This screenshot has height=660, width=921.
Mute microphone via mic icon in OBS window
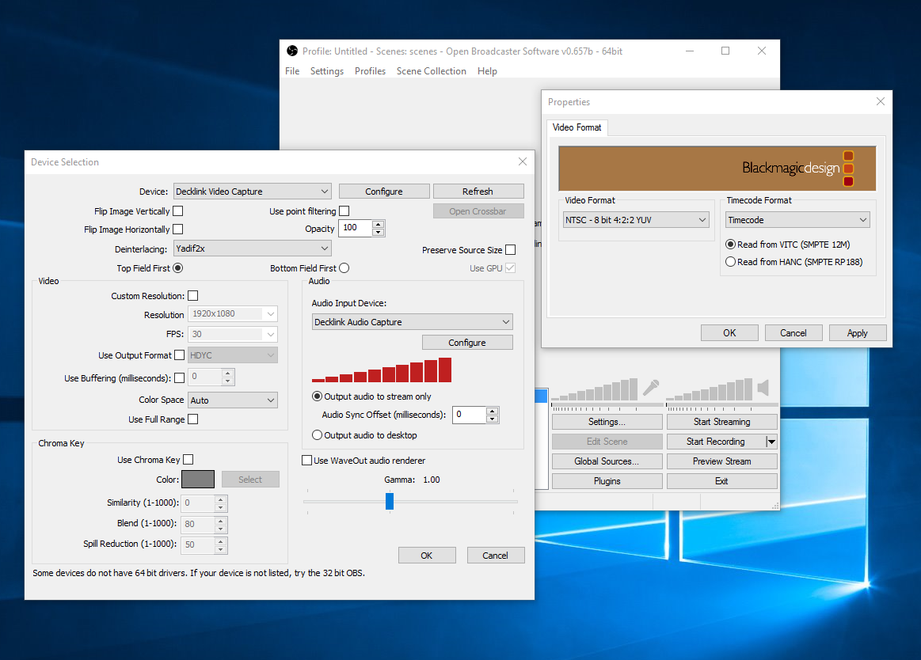pos(651,388)
